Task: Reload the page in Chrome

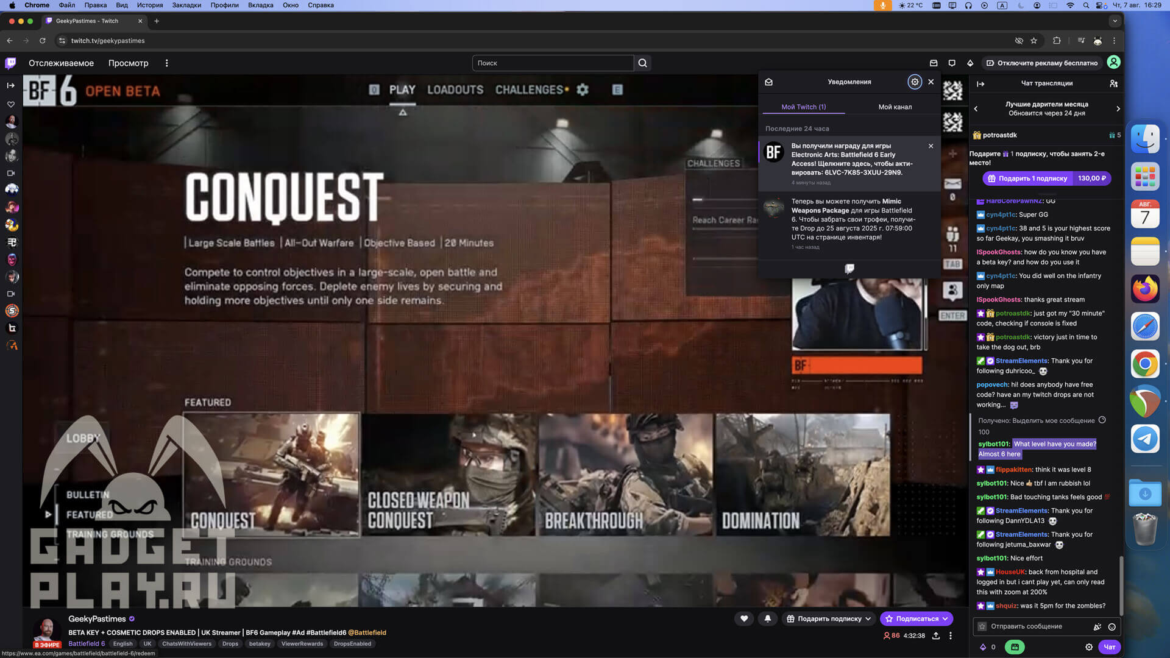Action: (x=42, y=41)
